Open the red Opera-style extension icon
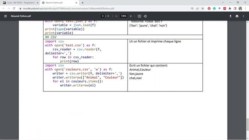This screenshot has height=140, width=249. pos(209,9)
